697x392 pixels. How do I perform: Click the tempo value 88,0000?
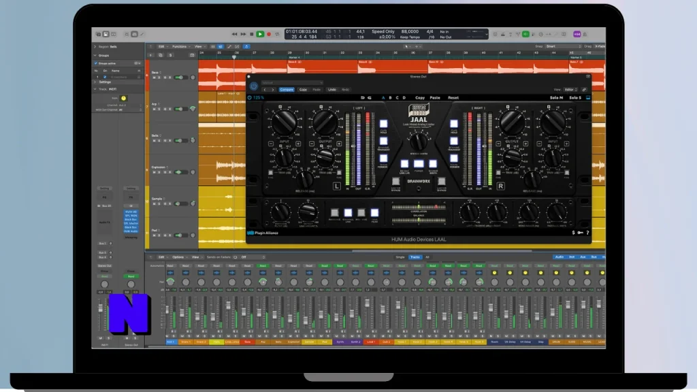[x=410, y=31]
